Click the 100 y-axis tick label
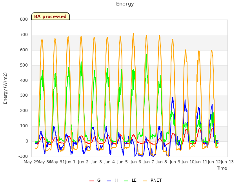 (24, 126)
